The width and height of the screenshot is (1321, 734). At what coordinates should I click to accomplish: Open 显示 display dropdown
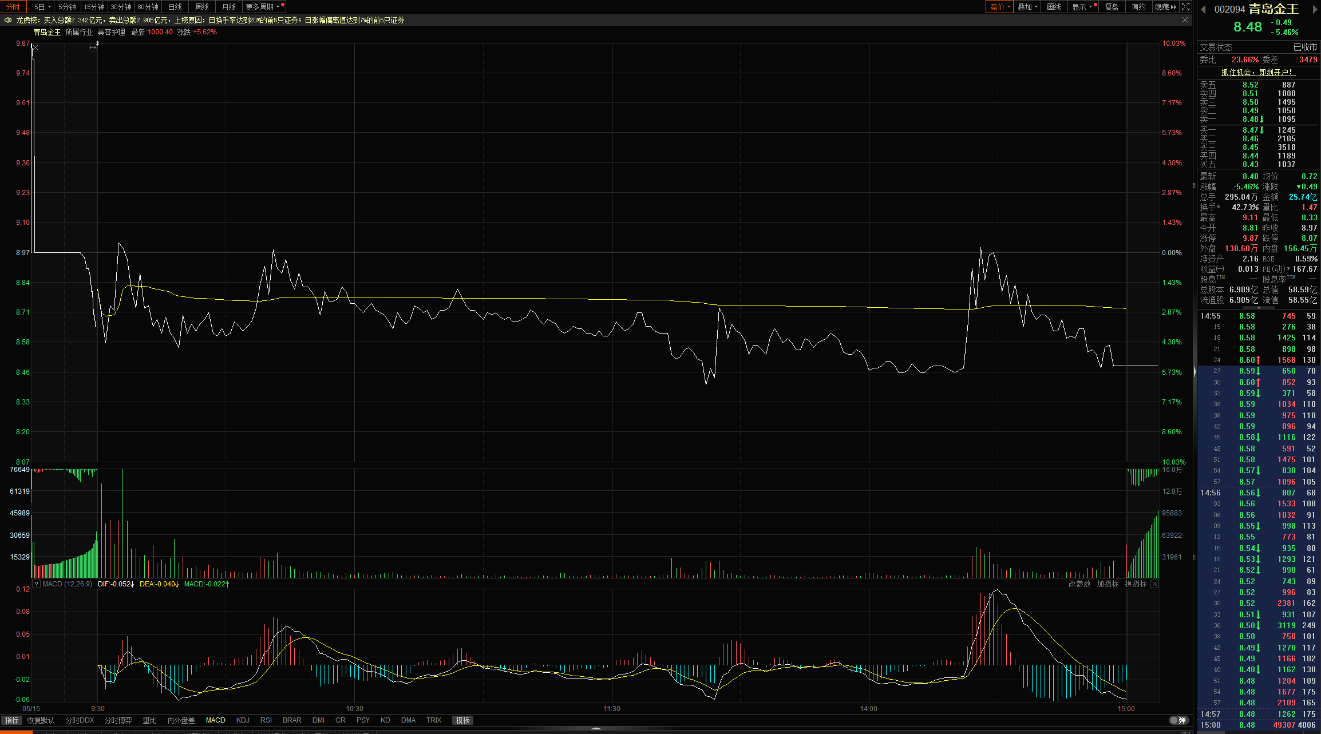click(1082, 7)
